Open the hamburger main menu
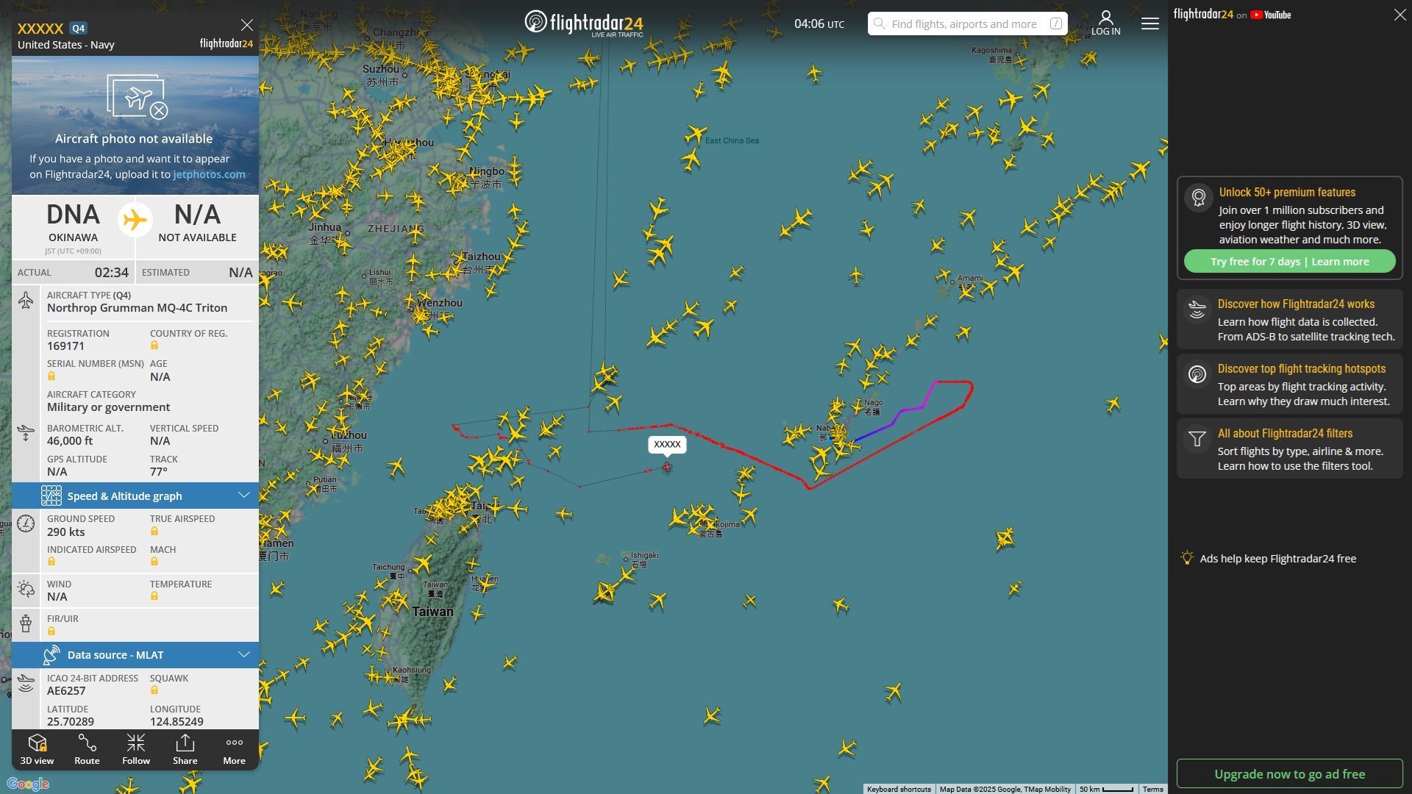 1150,24
